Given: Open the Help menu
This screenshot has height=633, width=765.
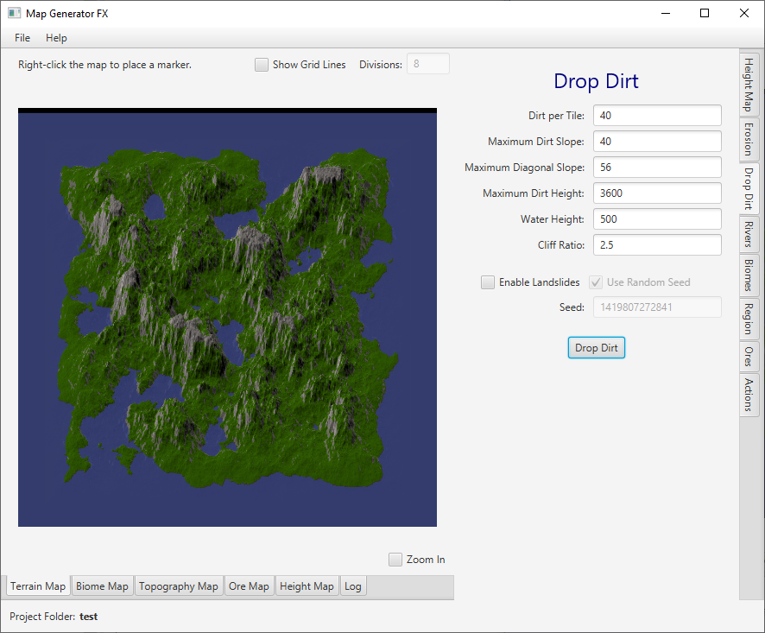Looking at the screenshot, I should click(56, 38).
